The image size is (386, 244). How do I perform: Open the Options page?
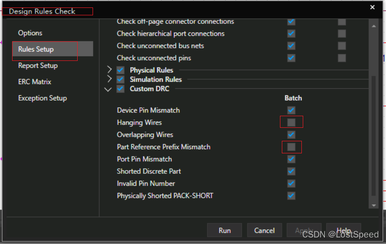(30, 33)
